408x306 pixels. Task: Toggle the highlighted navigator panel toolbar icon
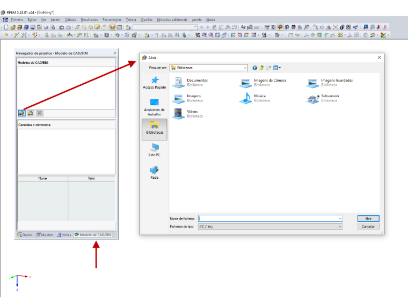point(113,27)
